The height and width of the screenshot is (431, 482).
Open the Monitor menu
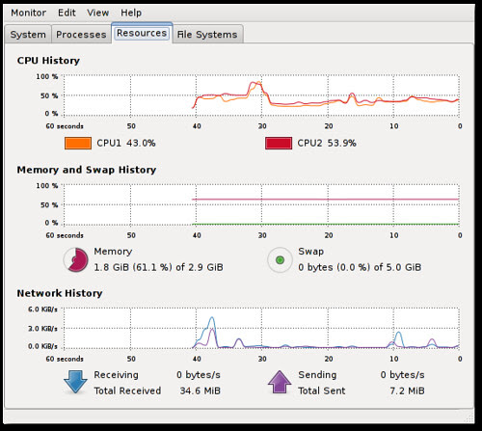click(28, 13)
